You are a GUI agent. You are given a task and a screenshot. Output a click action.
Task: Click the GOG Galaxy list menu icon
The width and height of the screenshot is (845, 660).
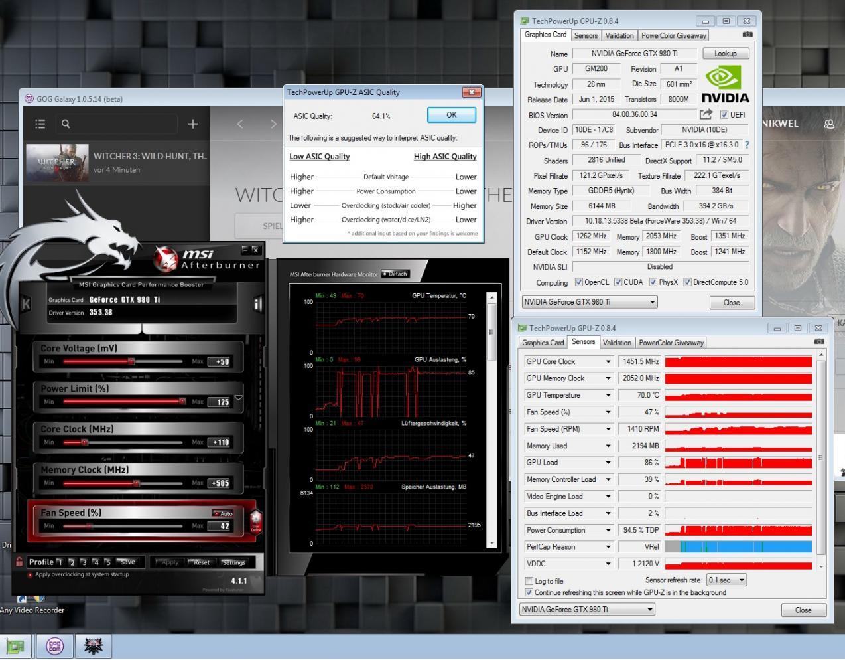coord(40,124)
